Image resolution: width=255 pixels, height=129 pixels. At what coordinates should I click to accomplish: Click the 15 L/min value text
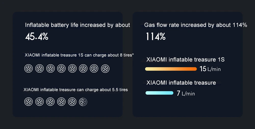coord(210,69)
